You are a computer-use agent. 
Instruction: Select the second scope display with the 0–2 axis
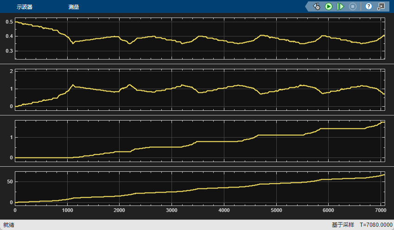[200, 90]
